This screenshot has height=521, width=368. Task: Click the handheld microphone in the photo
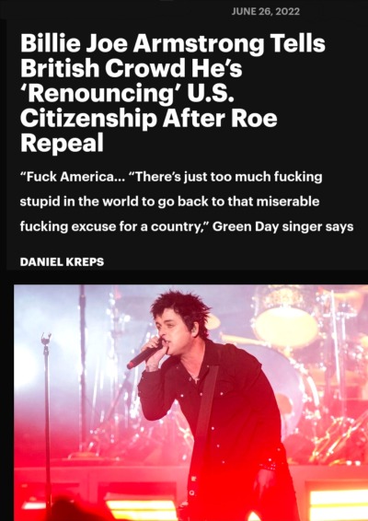click(144, 356)
